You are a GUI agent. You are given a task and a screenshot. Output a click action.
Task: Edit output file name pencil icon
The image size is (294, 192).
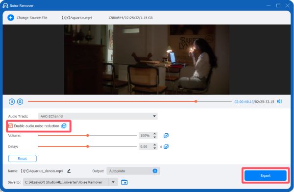pyautogui.click(x=69, y=171)
